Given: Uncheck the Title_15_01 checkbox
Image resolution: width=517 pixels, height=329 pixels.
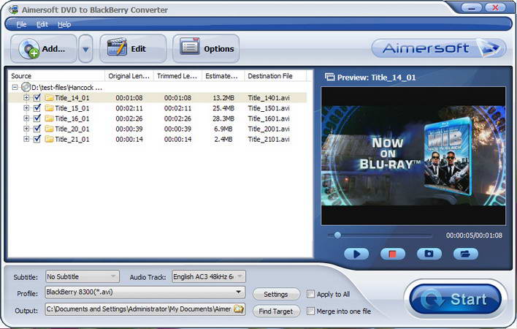Looking at the screenshot, I should pyautogui.click(x=37, y=108).
